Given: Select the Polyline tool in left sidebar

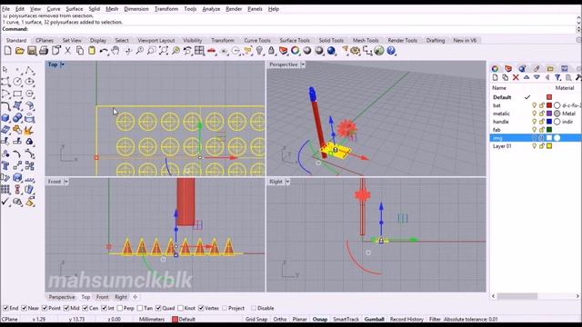Looking at the screenshot, I should coord(29,70).
